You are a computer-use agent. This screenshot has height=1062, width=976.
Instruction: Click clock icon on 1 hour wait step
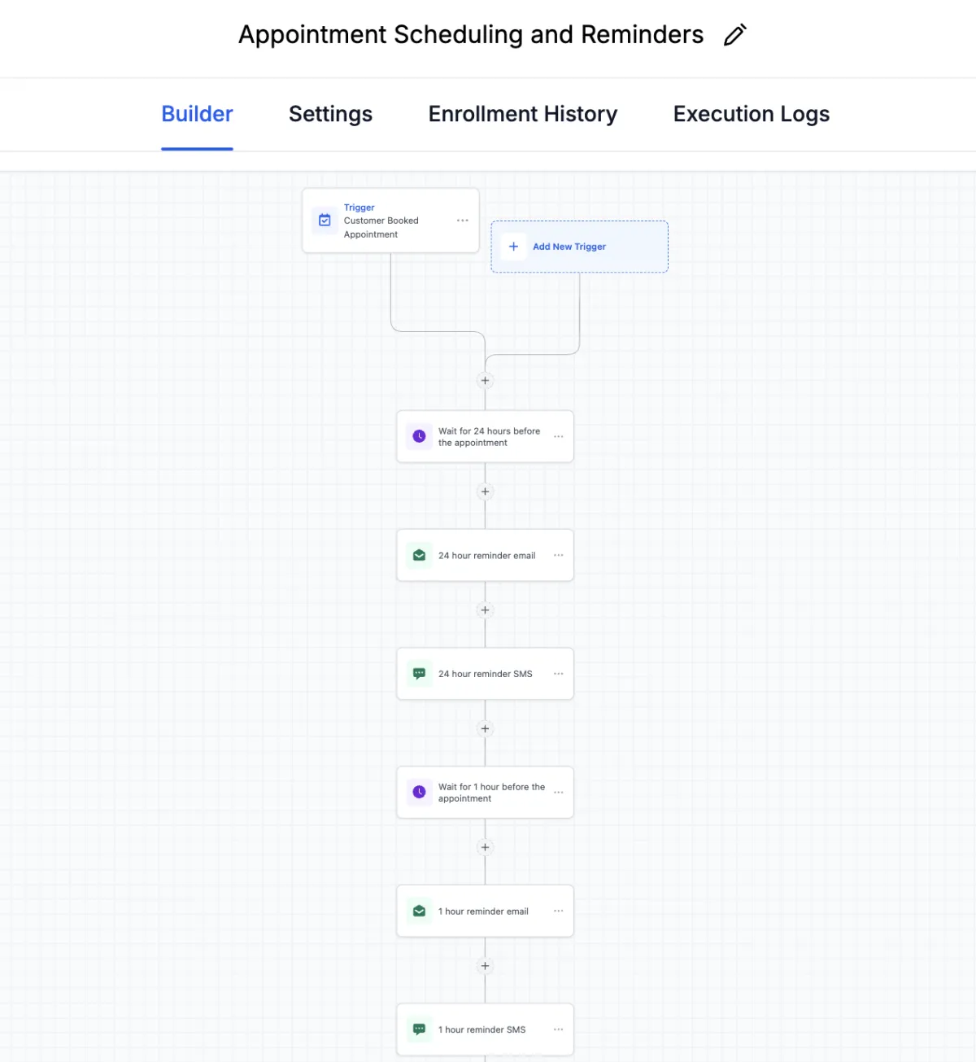[419, 792]
